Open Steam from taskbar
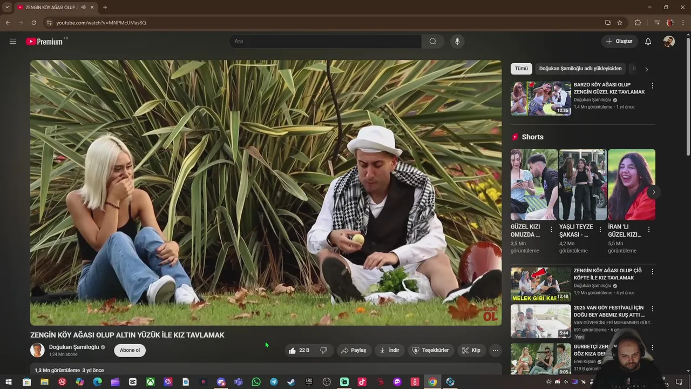Viewport: 691px width, 389px height. click(x=291, y=382)
